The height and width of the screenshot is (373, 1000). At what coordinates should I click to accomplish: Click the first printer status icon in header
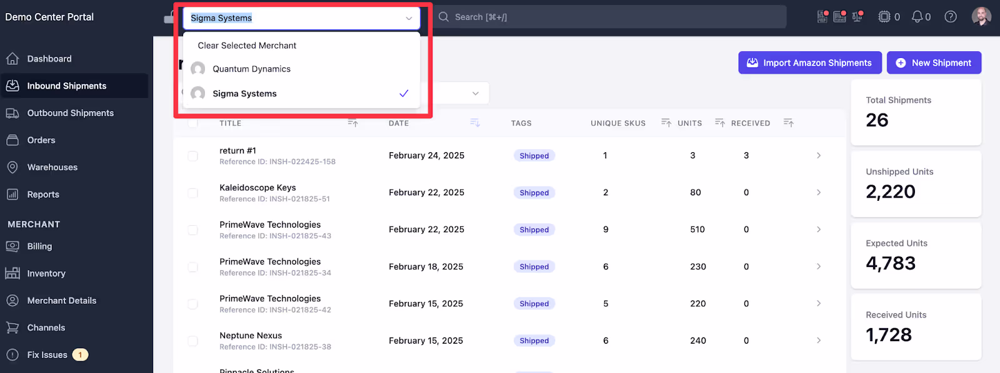coord(823,17)
